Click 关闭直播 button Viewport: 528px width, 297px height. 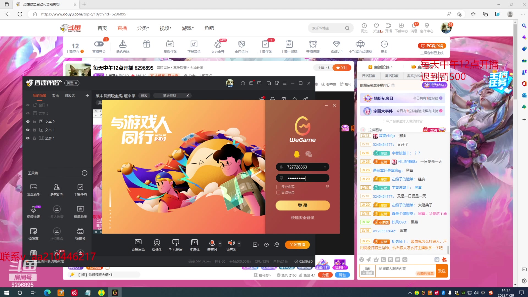[297, 245]
